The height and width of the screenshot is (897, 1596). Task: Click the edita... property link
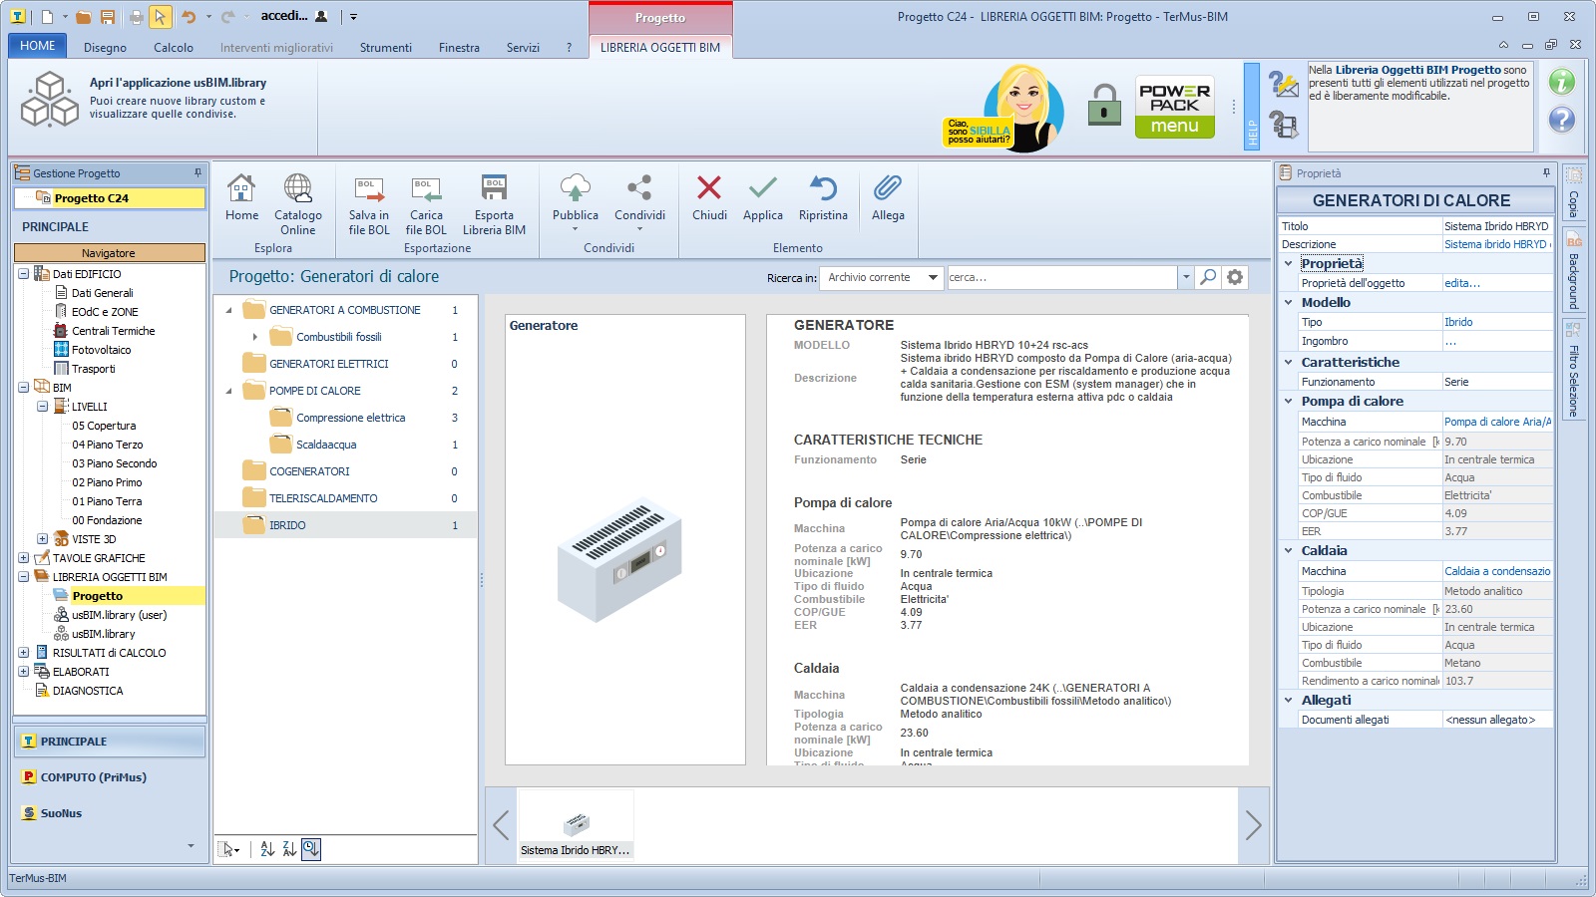click(1462, 283)
